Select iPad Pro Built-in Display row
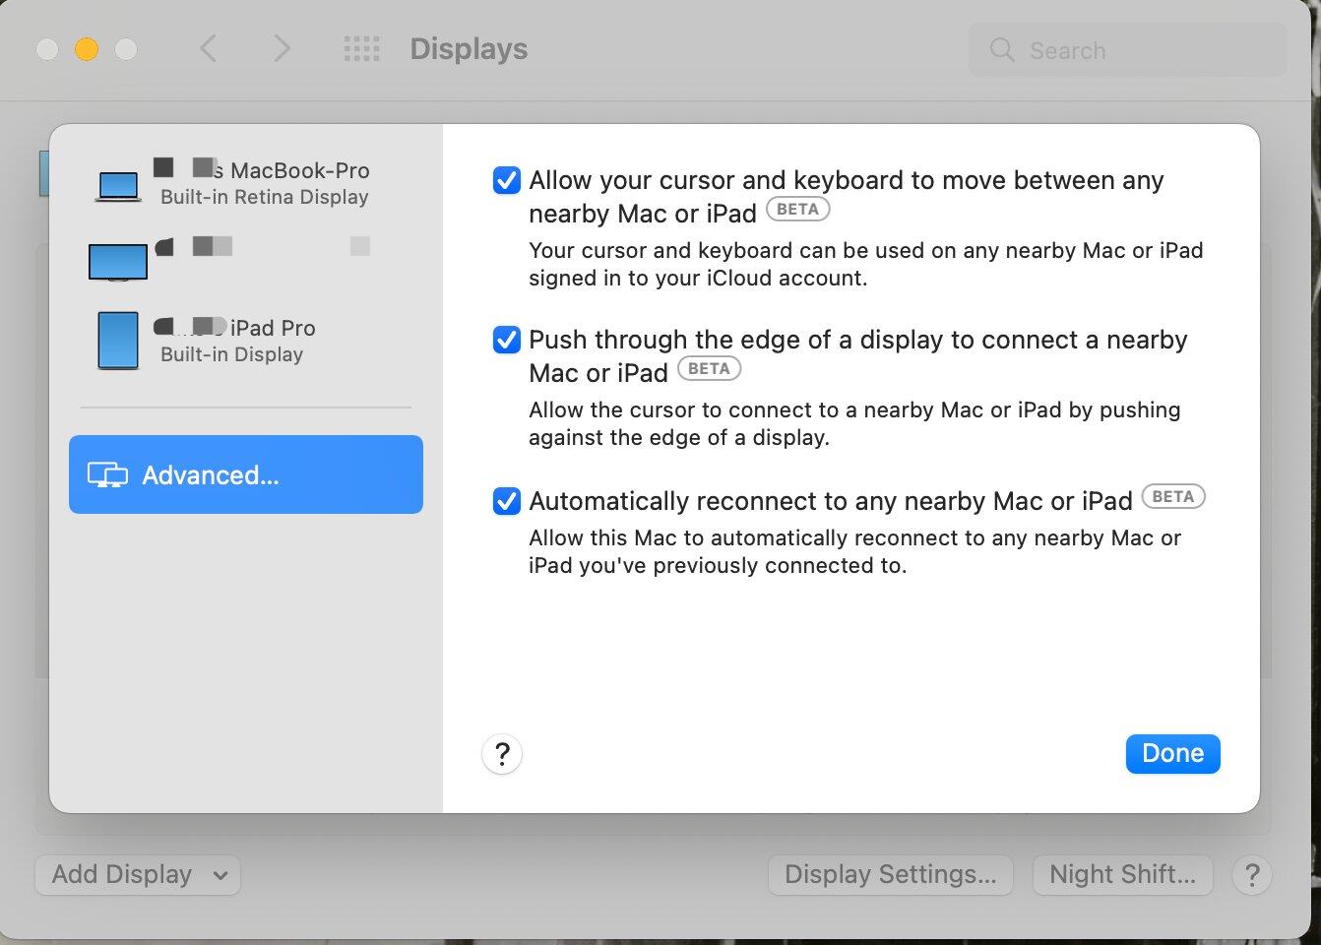The image size is (1321, 945). click(246, 341)
